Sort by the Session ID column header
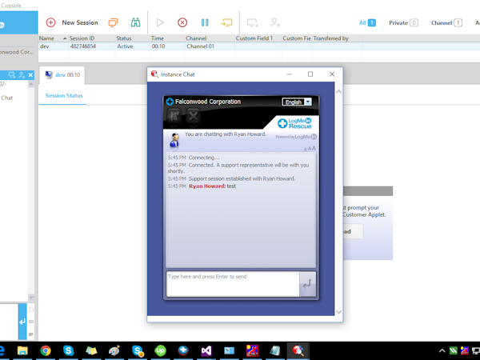Viewport: 480px width, 360px height. (x=91, y=38)
